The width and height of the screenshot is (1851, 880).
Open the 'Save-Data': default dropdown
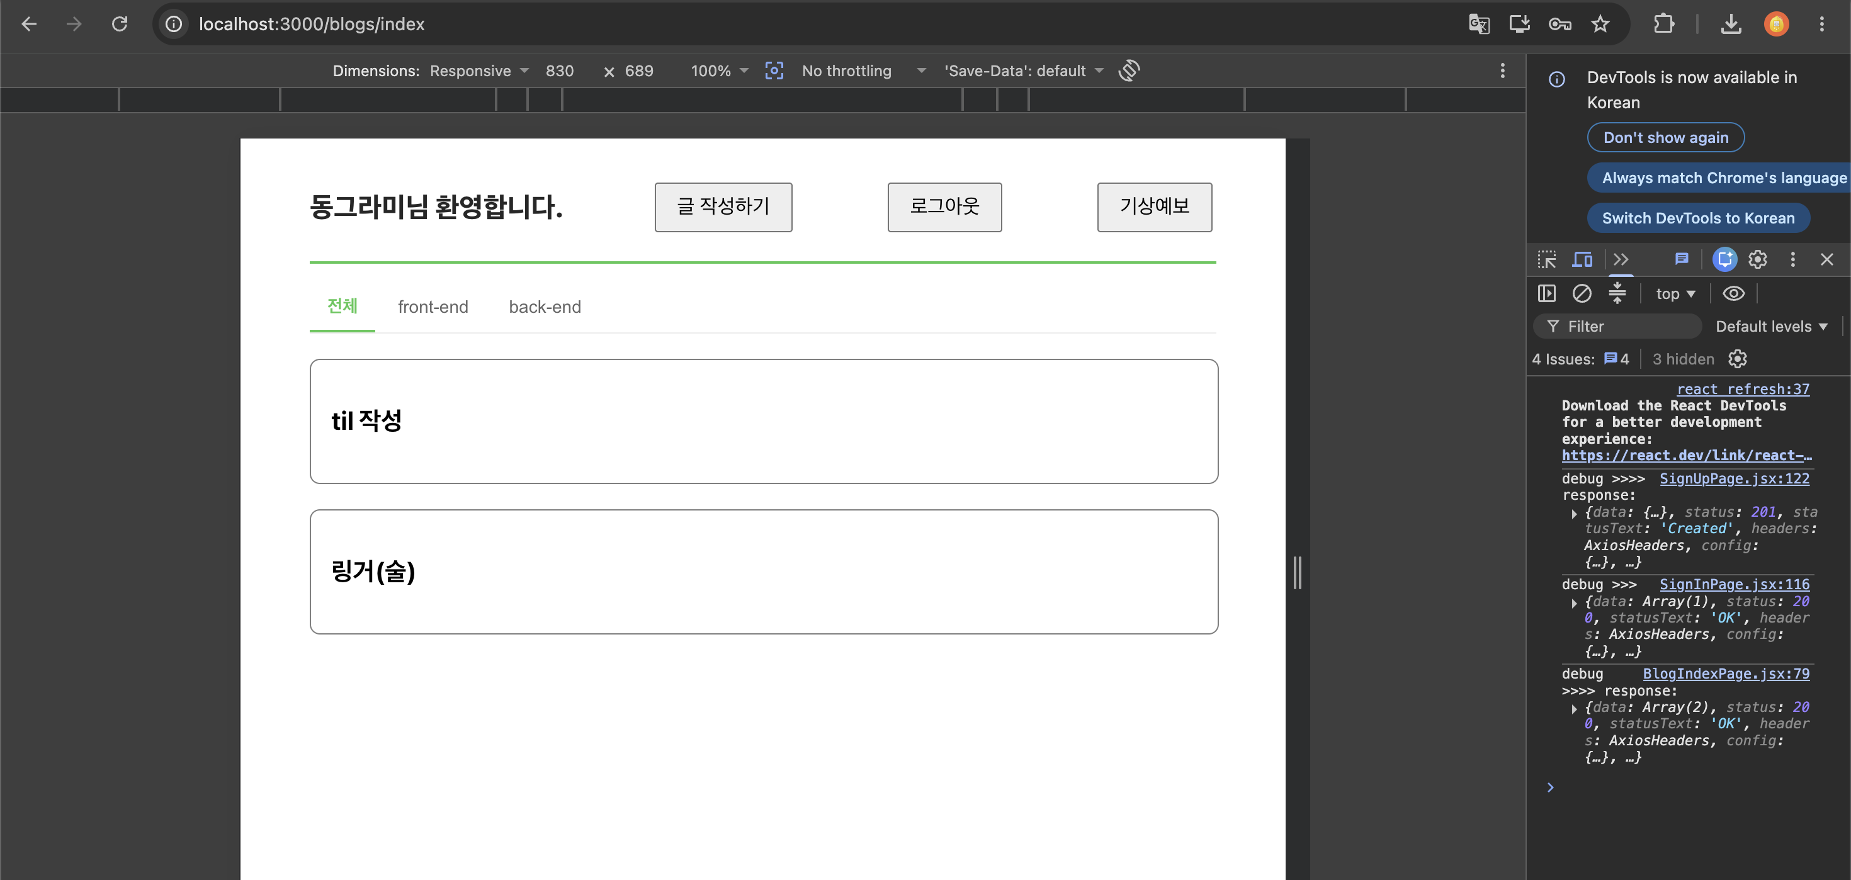pos(1023,71)
